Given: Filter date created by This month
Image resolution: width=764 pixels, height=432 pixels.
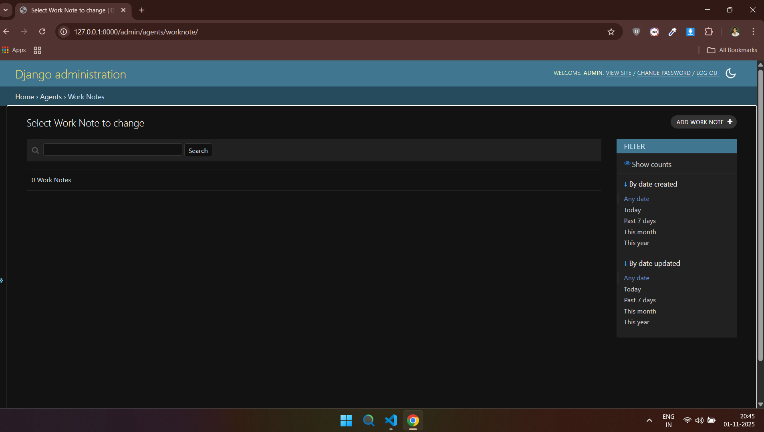Looking at the screenshot, I should [640, 232].
